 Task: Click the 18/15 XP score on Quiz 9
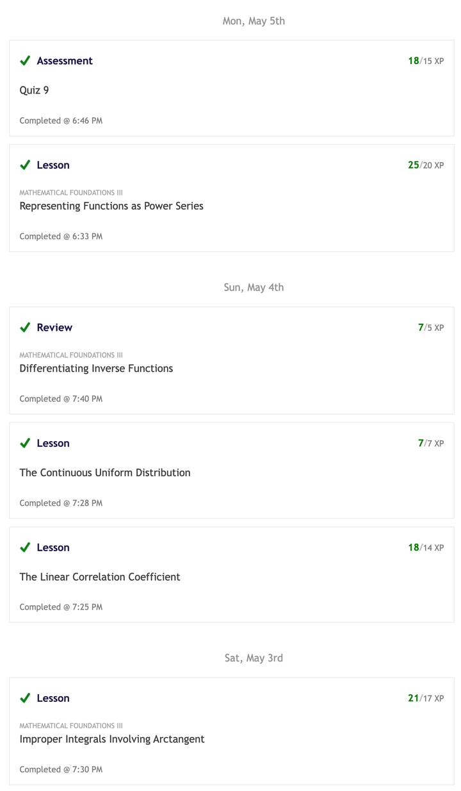click(x=426, y=61)
